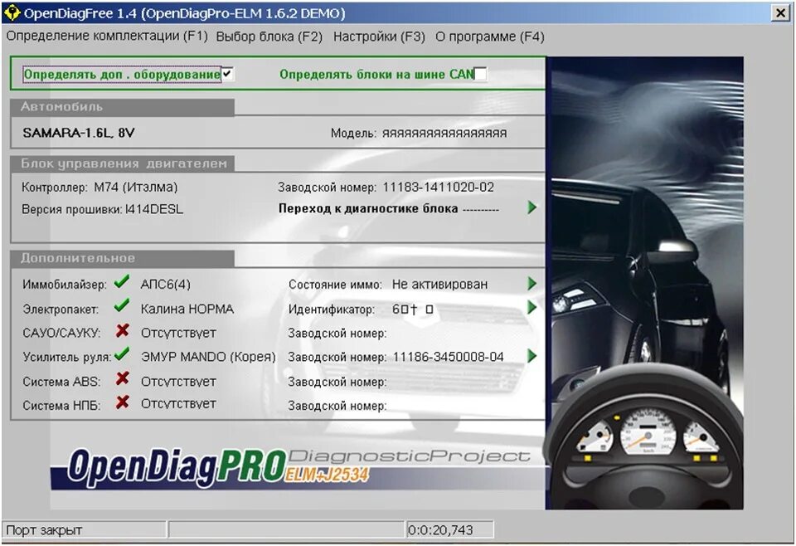Open 'Определение комплектации (F1)' menu

pos(107,36)
